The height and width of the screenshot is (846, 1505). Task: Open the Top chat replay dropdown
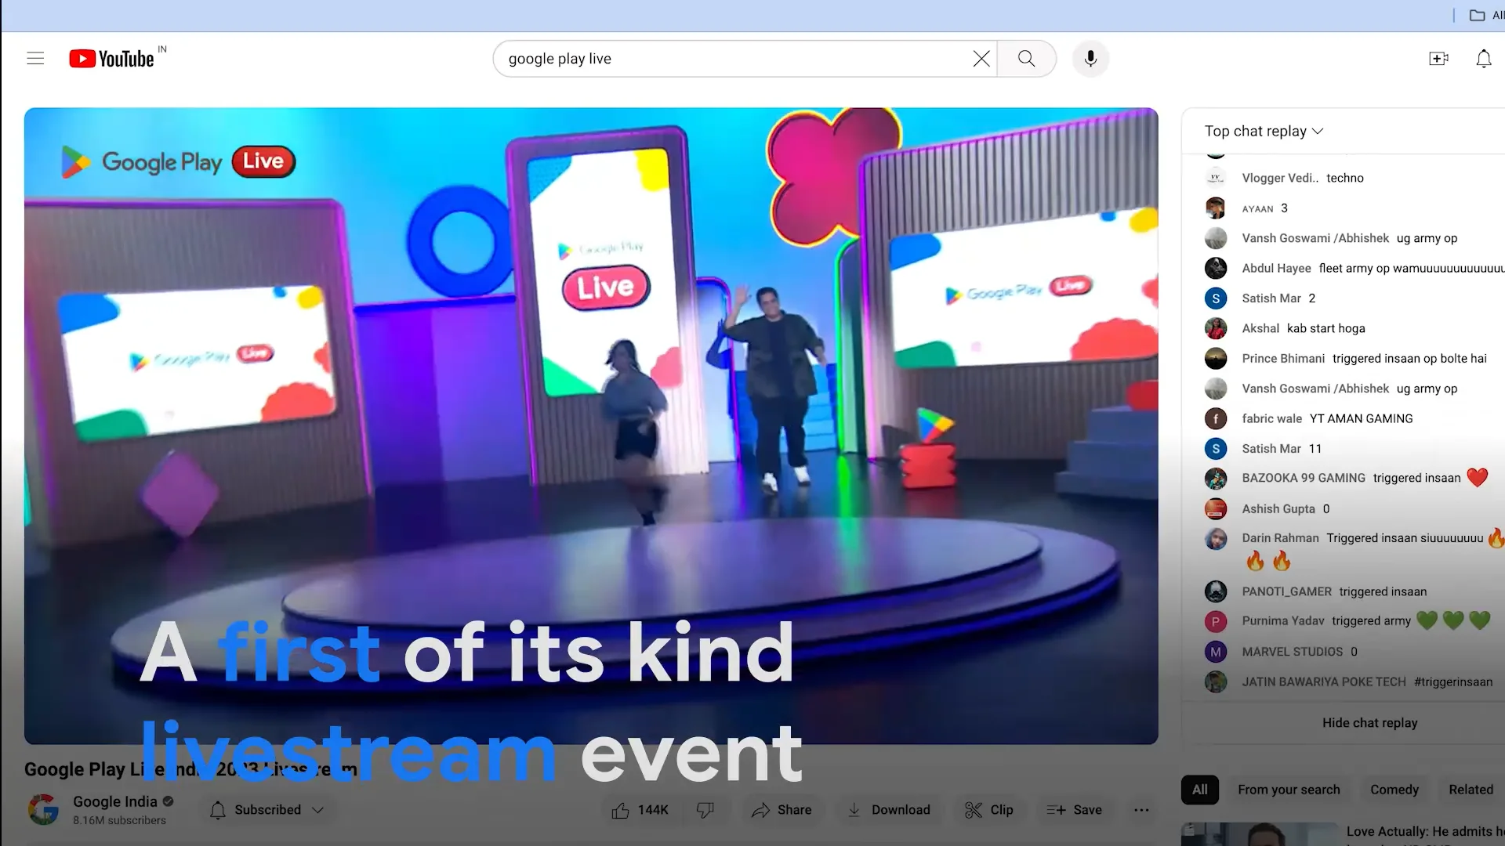[x=1264, y=131]
